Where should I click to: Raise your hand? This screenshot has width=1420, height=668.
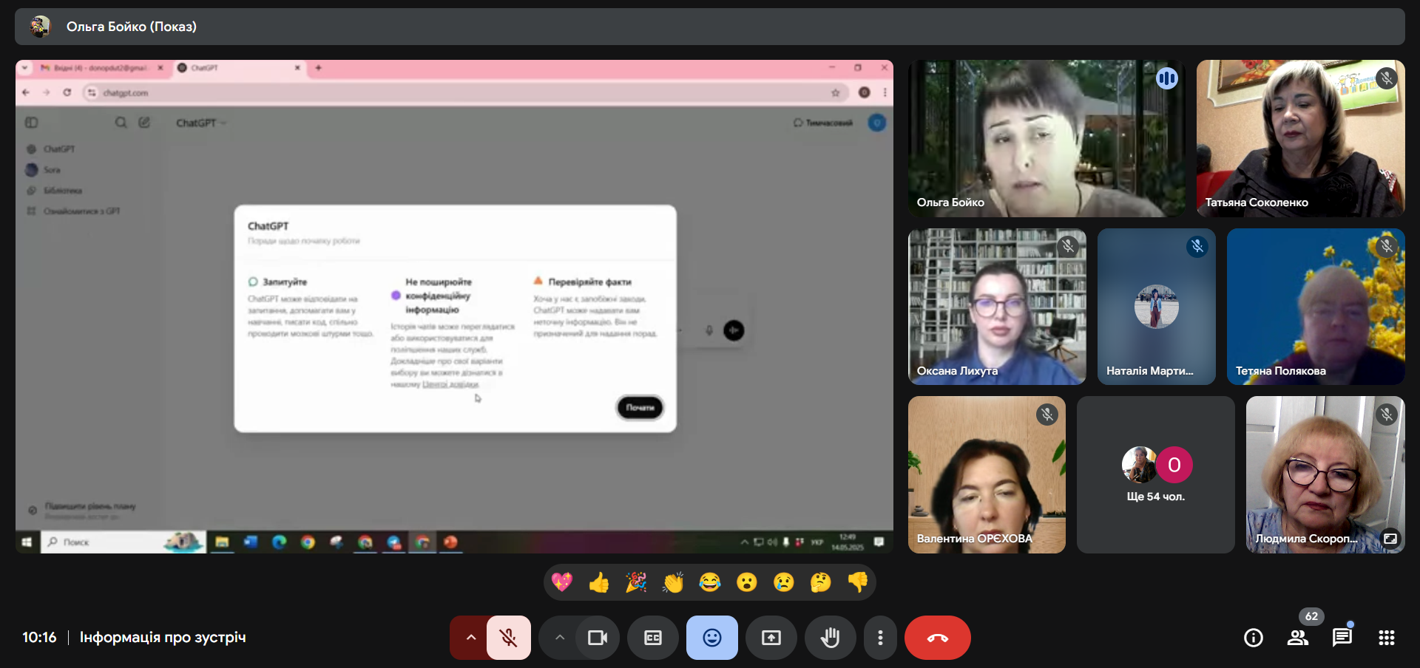tap(831, 638)
